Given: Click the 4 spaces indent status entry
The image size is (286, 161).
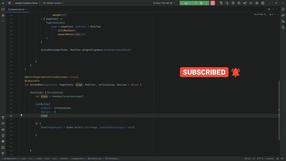Looking at the screenshot, I should 269,159.
